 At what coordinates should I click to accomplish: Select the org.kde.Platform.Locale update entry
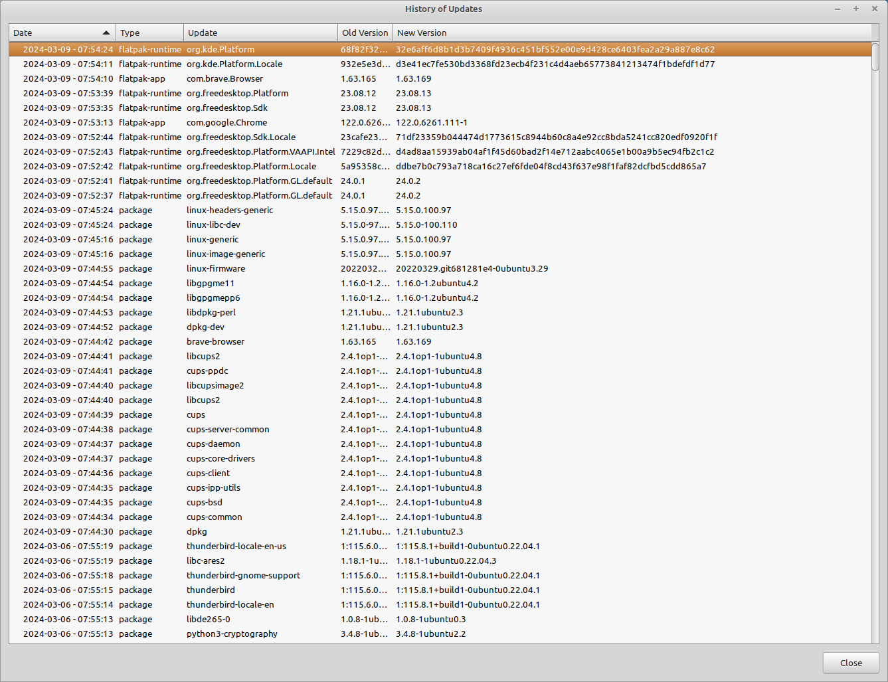point(440,64)
